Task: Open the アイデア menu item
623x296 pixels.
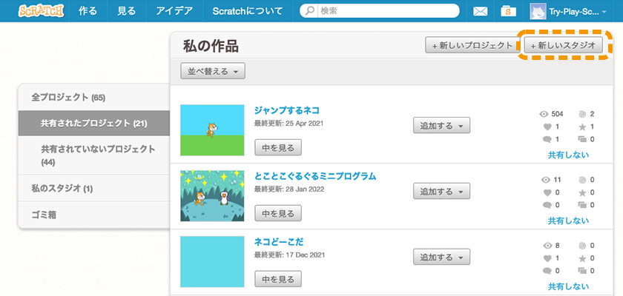Action: click(174, 10)
